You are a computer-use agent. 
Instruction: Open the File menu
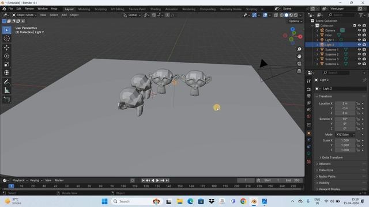[x=10, y=9]
